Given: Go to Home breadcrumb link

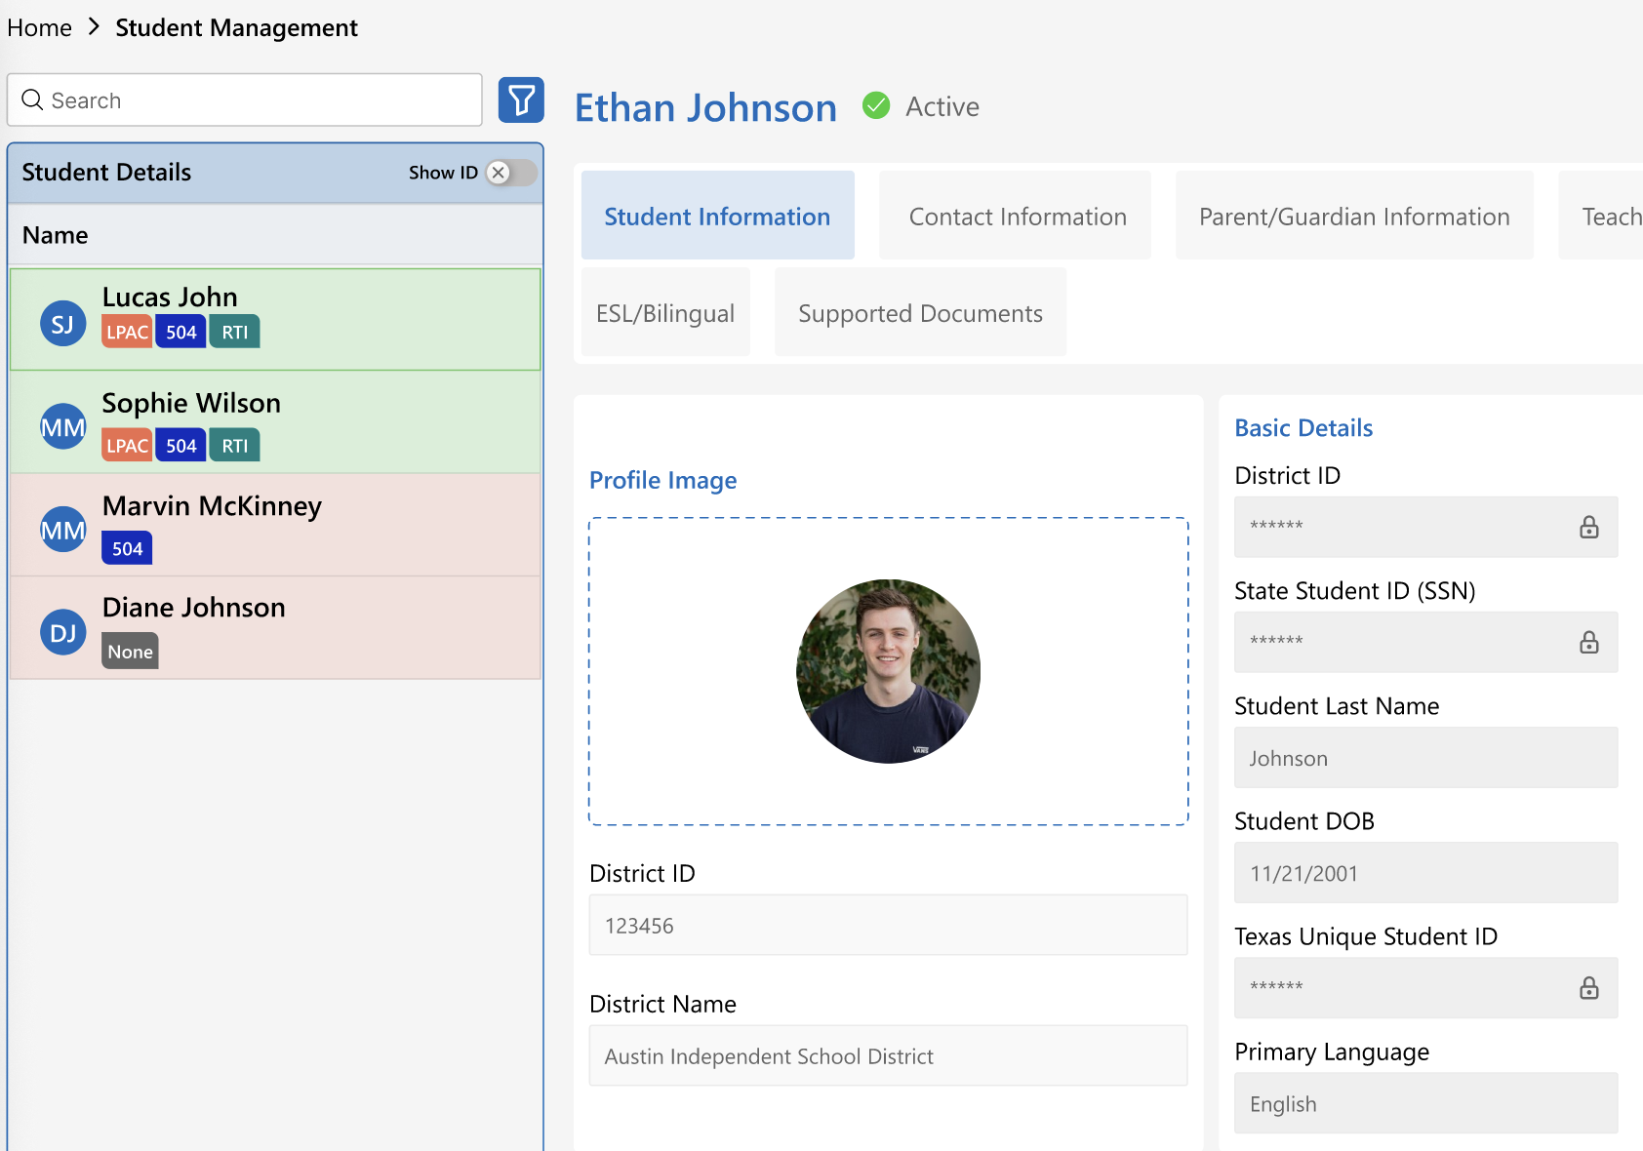Looking at the screenshot, I should click(x=39, y=27).
